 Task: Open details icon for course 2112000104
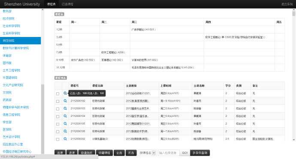pyautogui.click(x=65, y=116)
